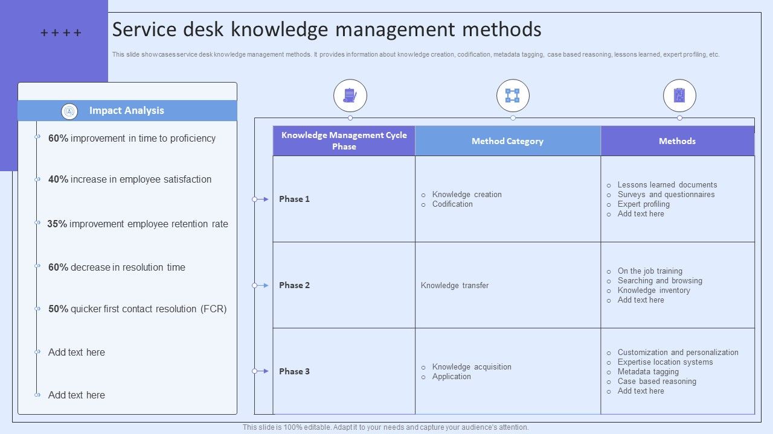Click the 'Knowledge Management Cycle Phase' column header
Screen dimensions: 773x434
point(344,141)
